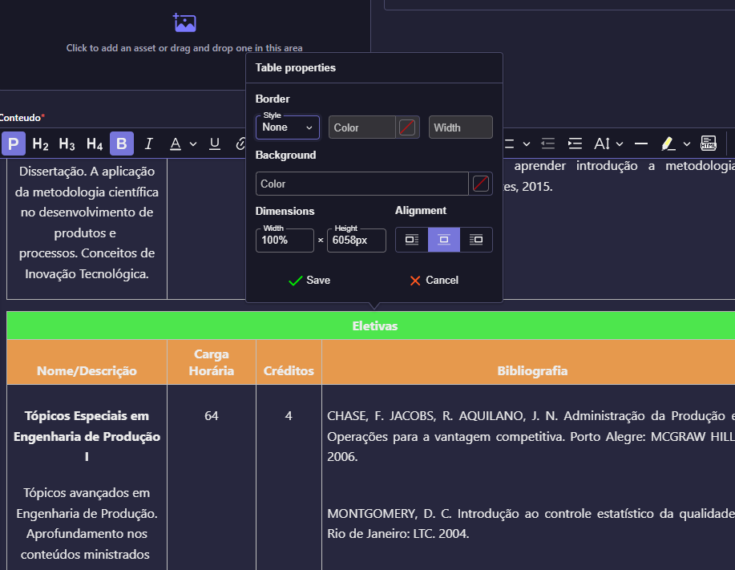Edit the table Width 100% field

285,241
